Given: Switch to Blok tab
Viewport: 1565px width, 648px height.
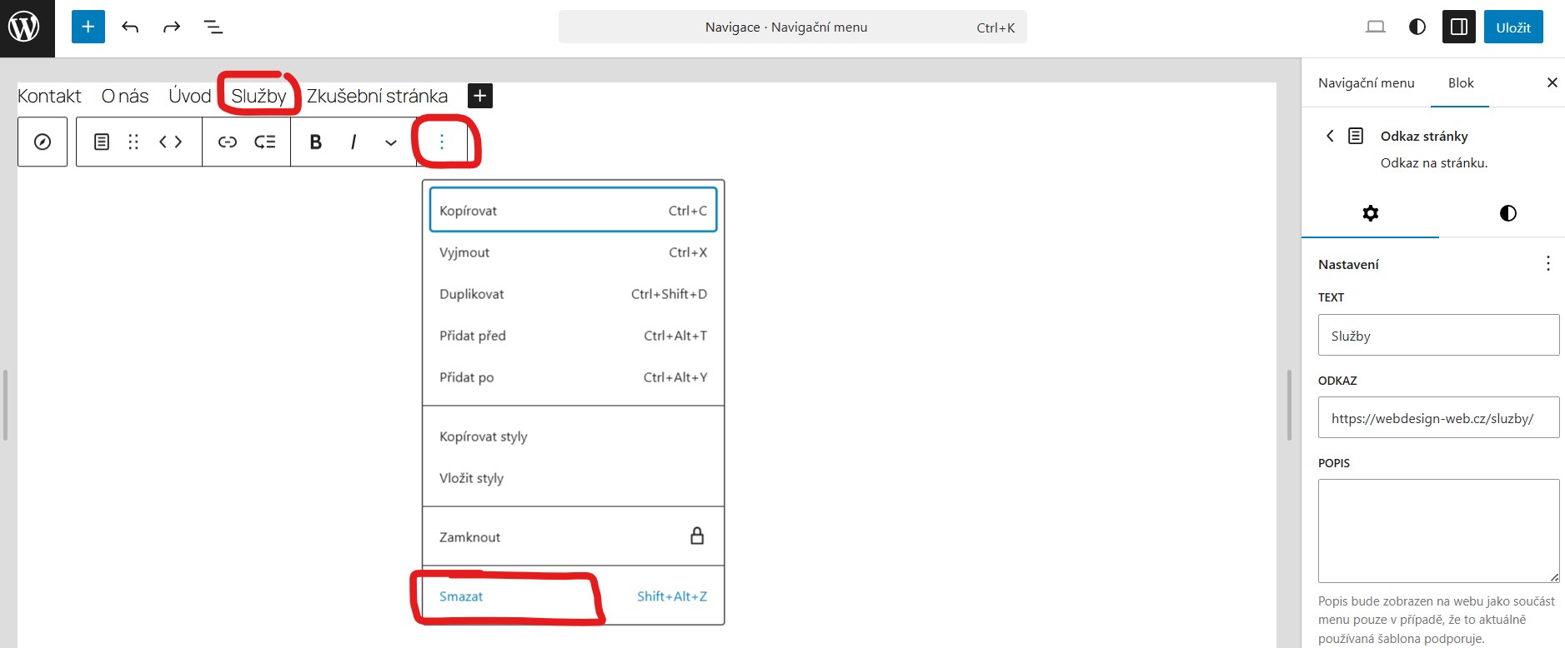Looking at the screenshot, I should [x=1460, y=82].
